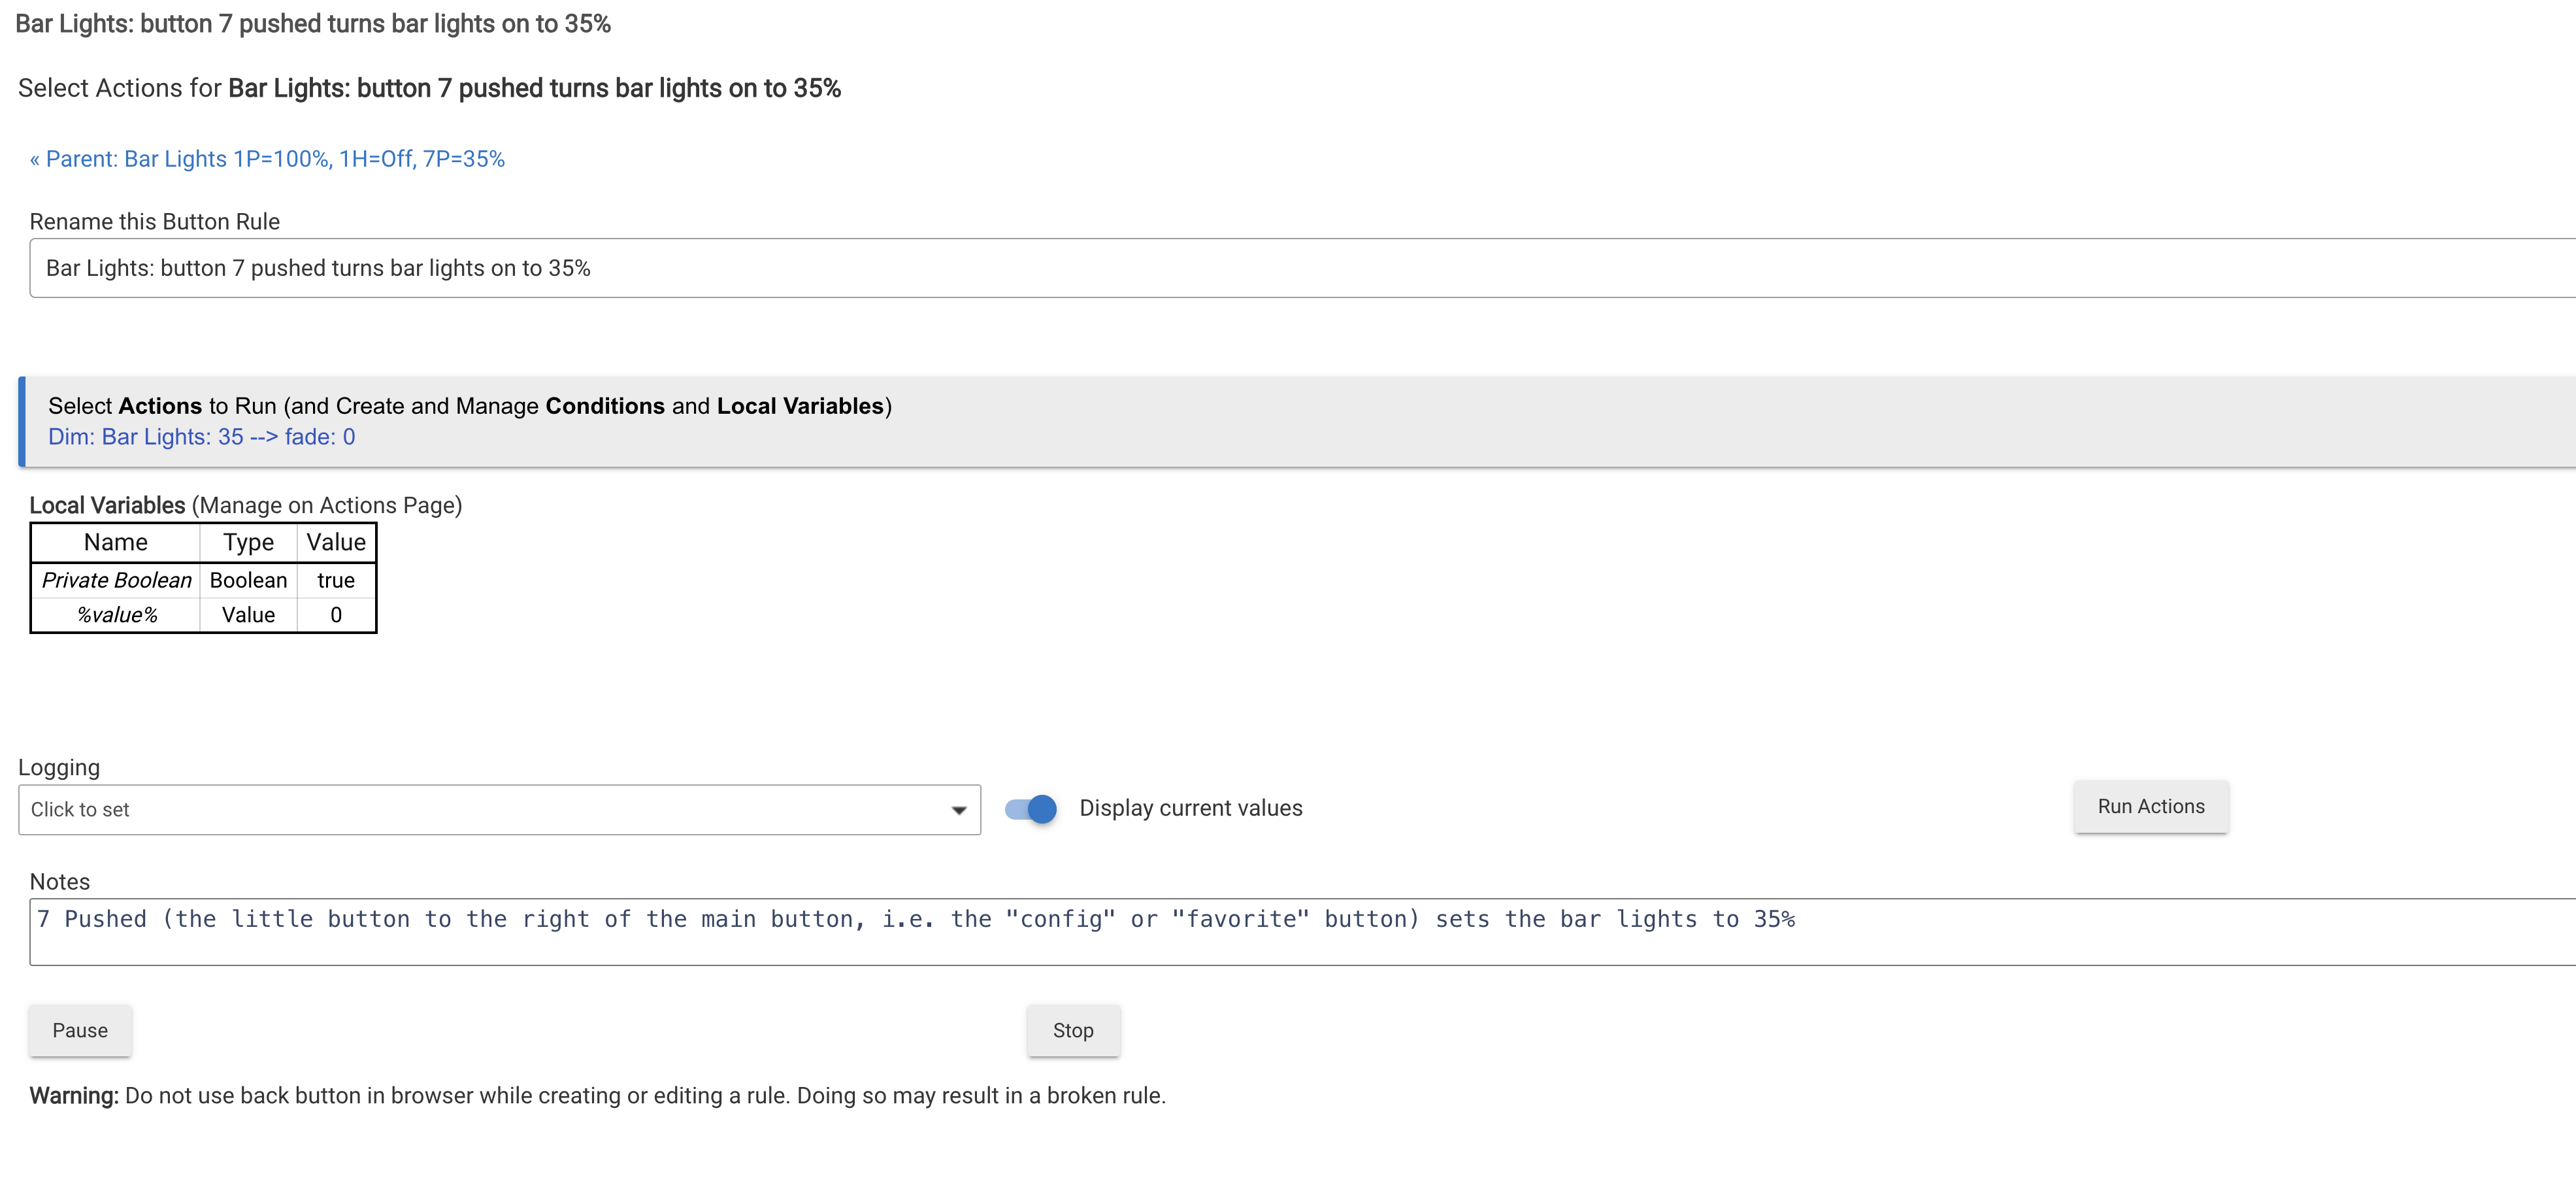The image size is (2576, 1204).
Task: Click the Name column header
Action: [116, 542]
